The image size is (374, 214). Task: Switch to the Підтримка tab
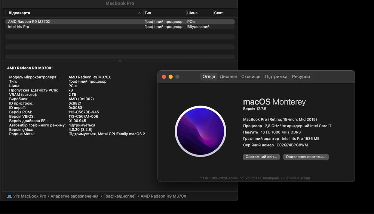(276, 76)
